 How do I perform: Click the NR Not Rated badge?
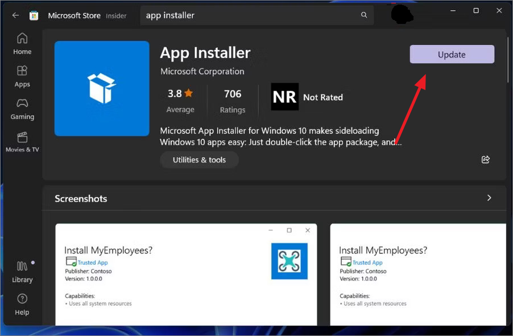[307, 97]
